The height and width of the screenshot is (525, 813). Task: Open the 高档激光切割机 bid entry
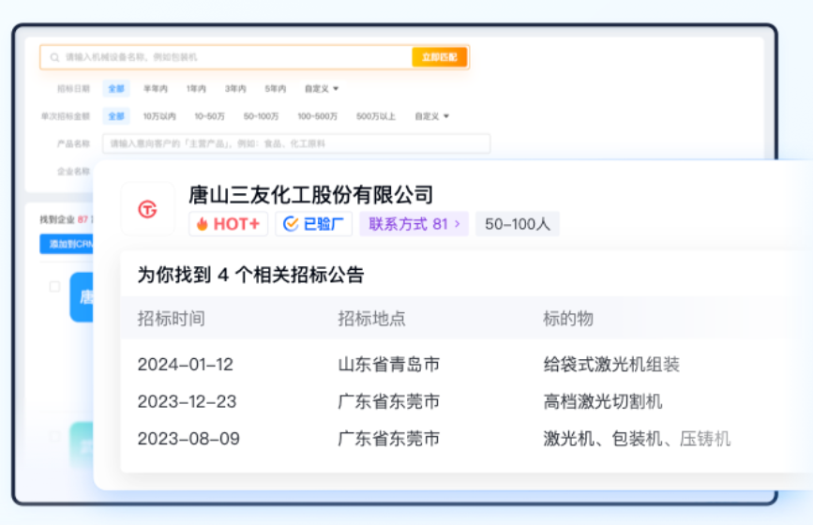pos(602,401)
